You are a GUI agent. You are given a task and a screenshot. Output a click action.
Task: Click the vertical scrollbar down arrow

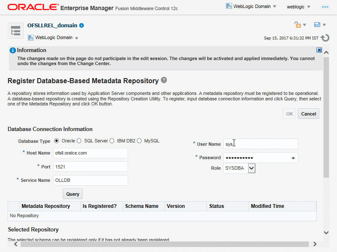326,233
